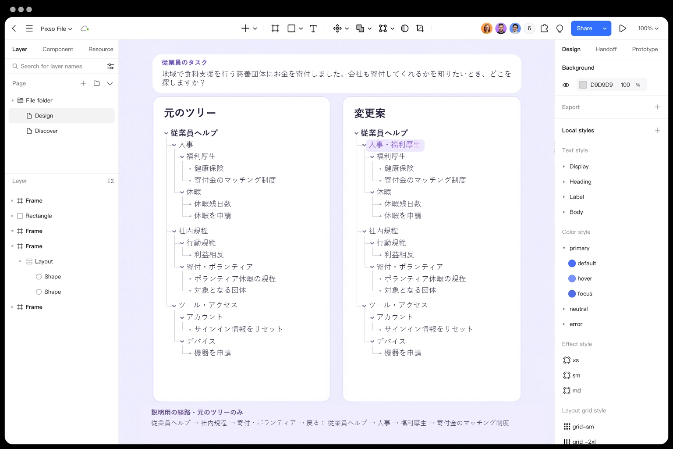The image size is (673, 449).
Task: Go back with the left chevron icon
Action: point(14,29)
